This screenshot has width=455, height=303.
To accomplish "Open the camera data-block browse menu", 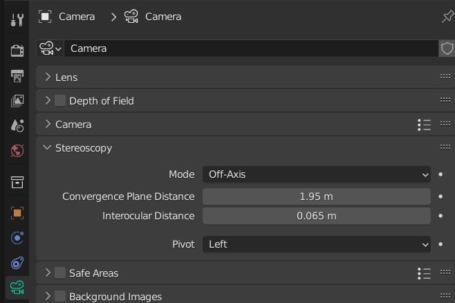I will pos(50,48).
